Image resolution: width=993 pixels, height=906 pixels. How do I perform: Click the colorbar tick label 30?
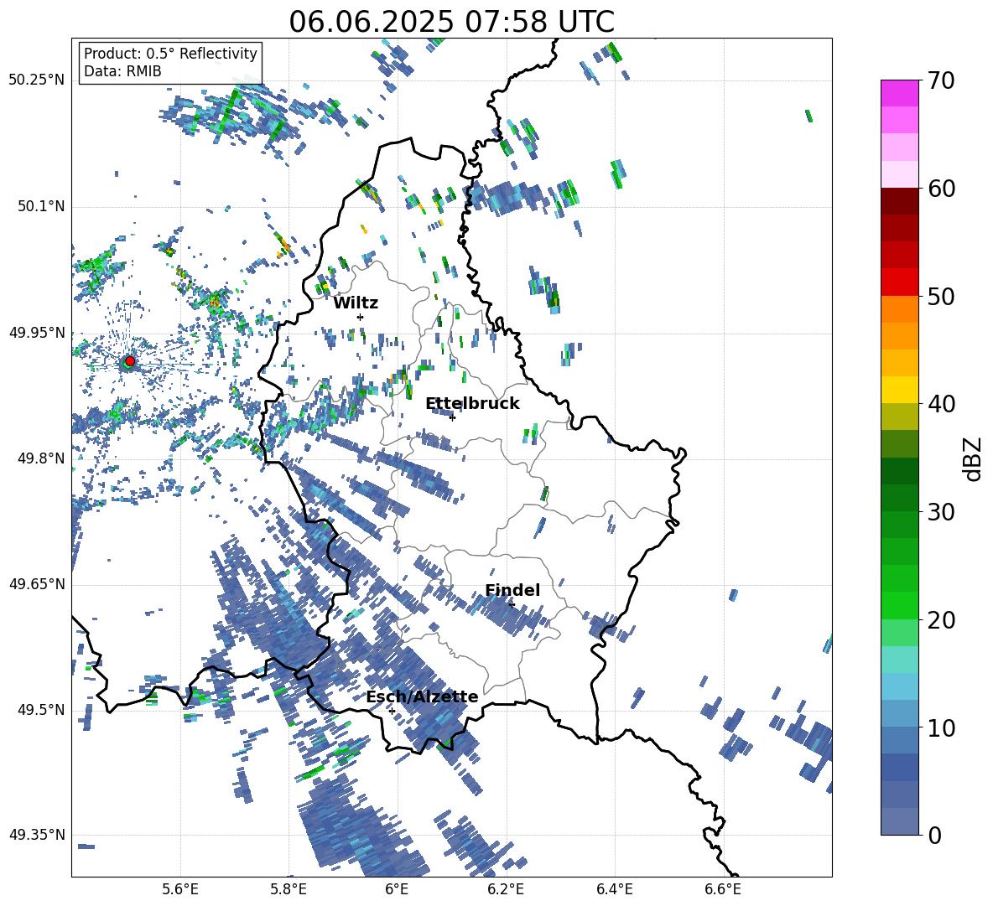[x=941, y=512]
